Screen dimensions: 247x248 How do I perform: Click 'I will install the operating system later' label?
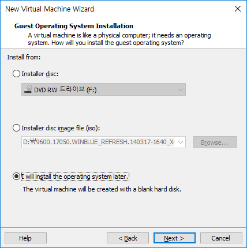(x=75, y=176)
